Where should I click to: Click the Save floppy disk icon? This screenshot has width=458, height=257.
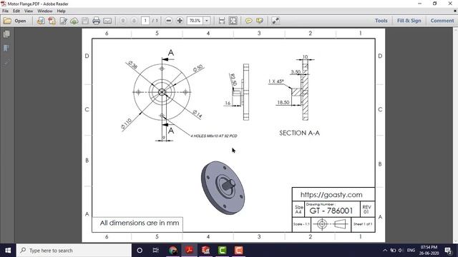click(x=85, y=21)
